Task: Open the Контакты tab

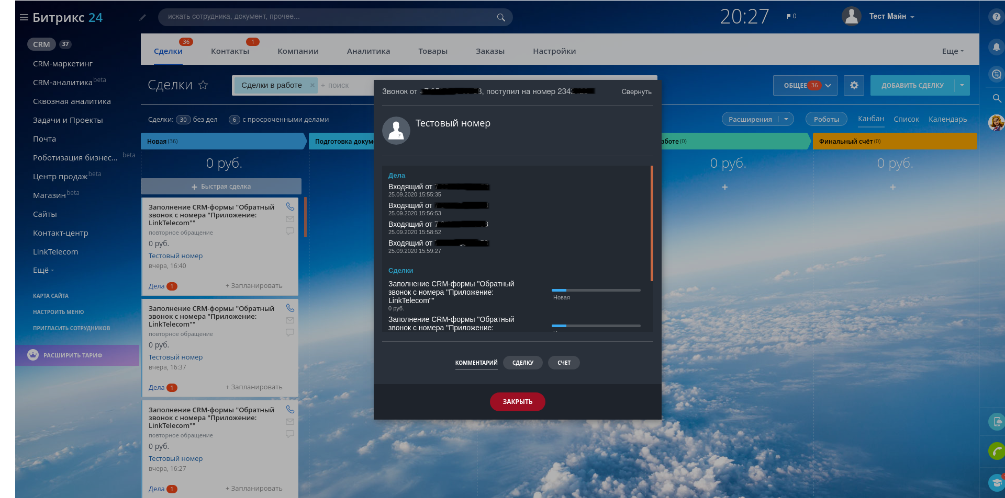Action: coord(230,51)
